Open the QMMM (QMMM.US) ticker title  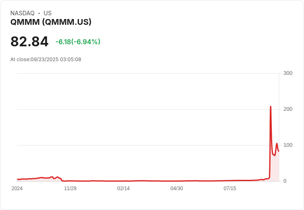(51, 22)
